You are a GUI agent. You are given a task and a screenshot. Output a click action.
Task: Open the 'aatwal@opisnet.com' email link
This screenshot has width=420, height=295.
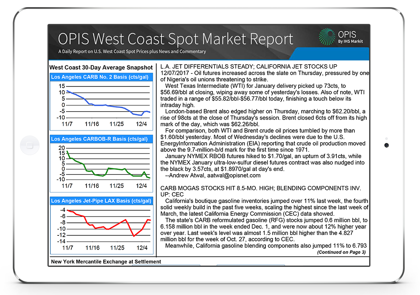[234, 175]
